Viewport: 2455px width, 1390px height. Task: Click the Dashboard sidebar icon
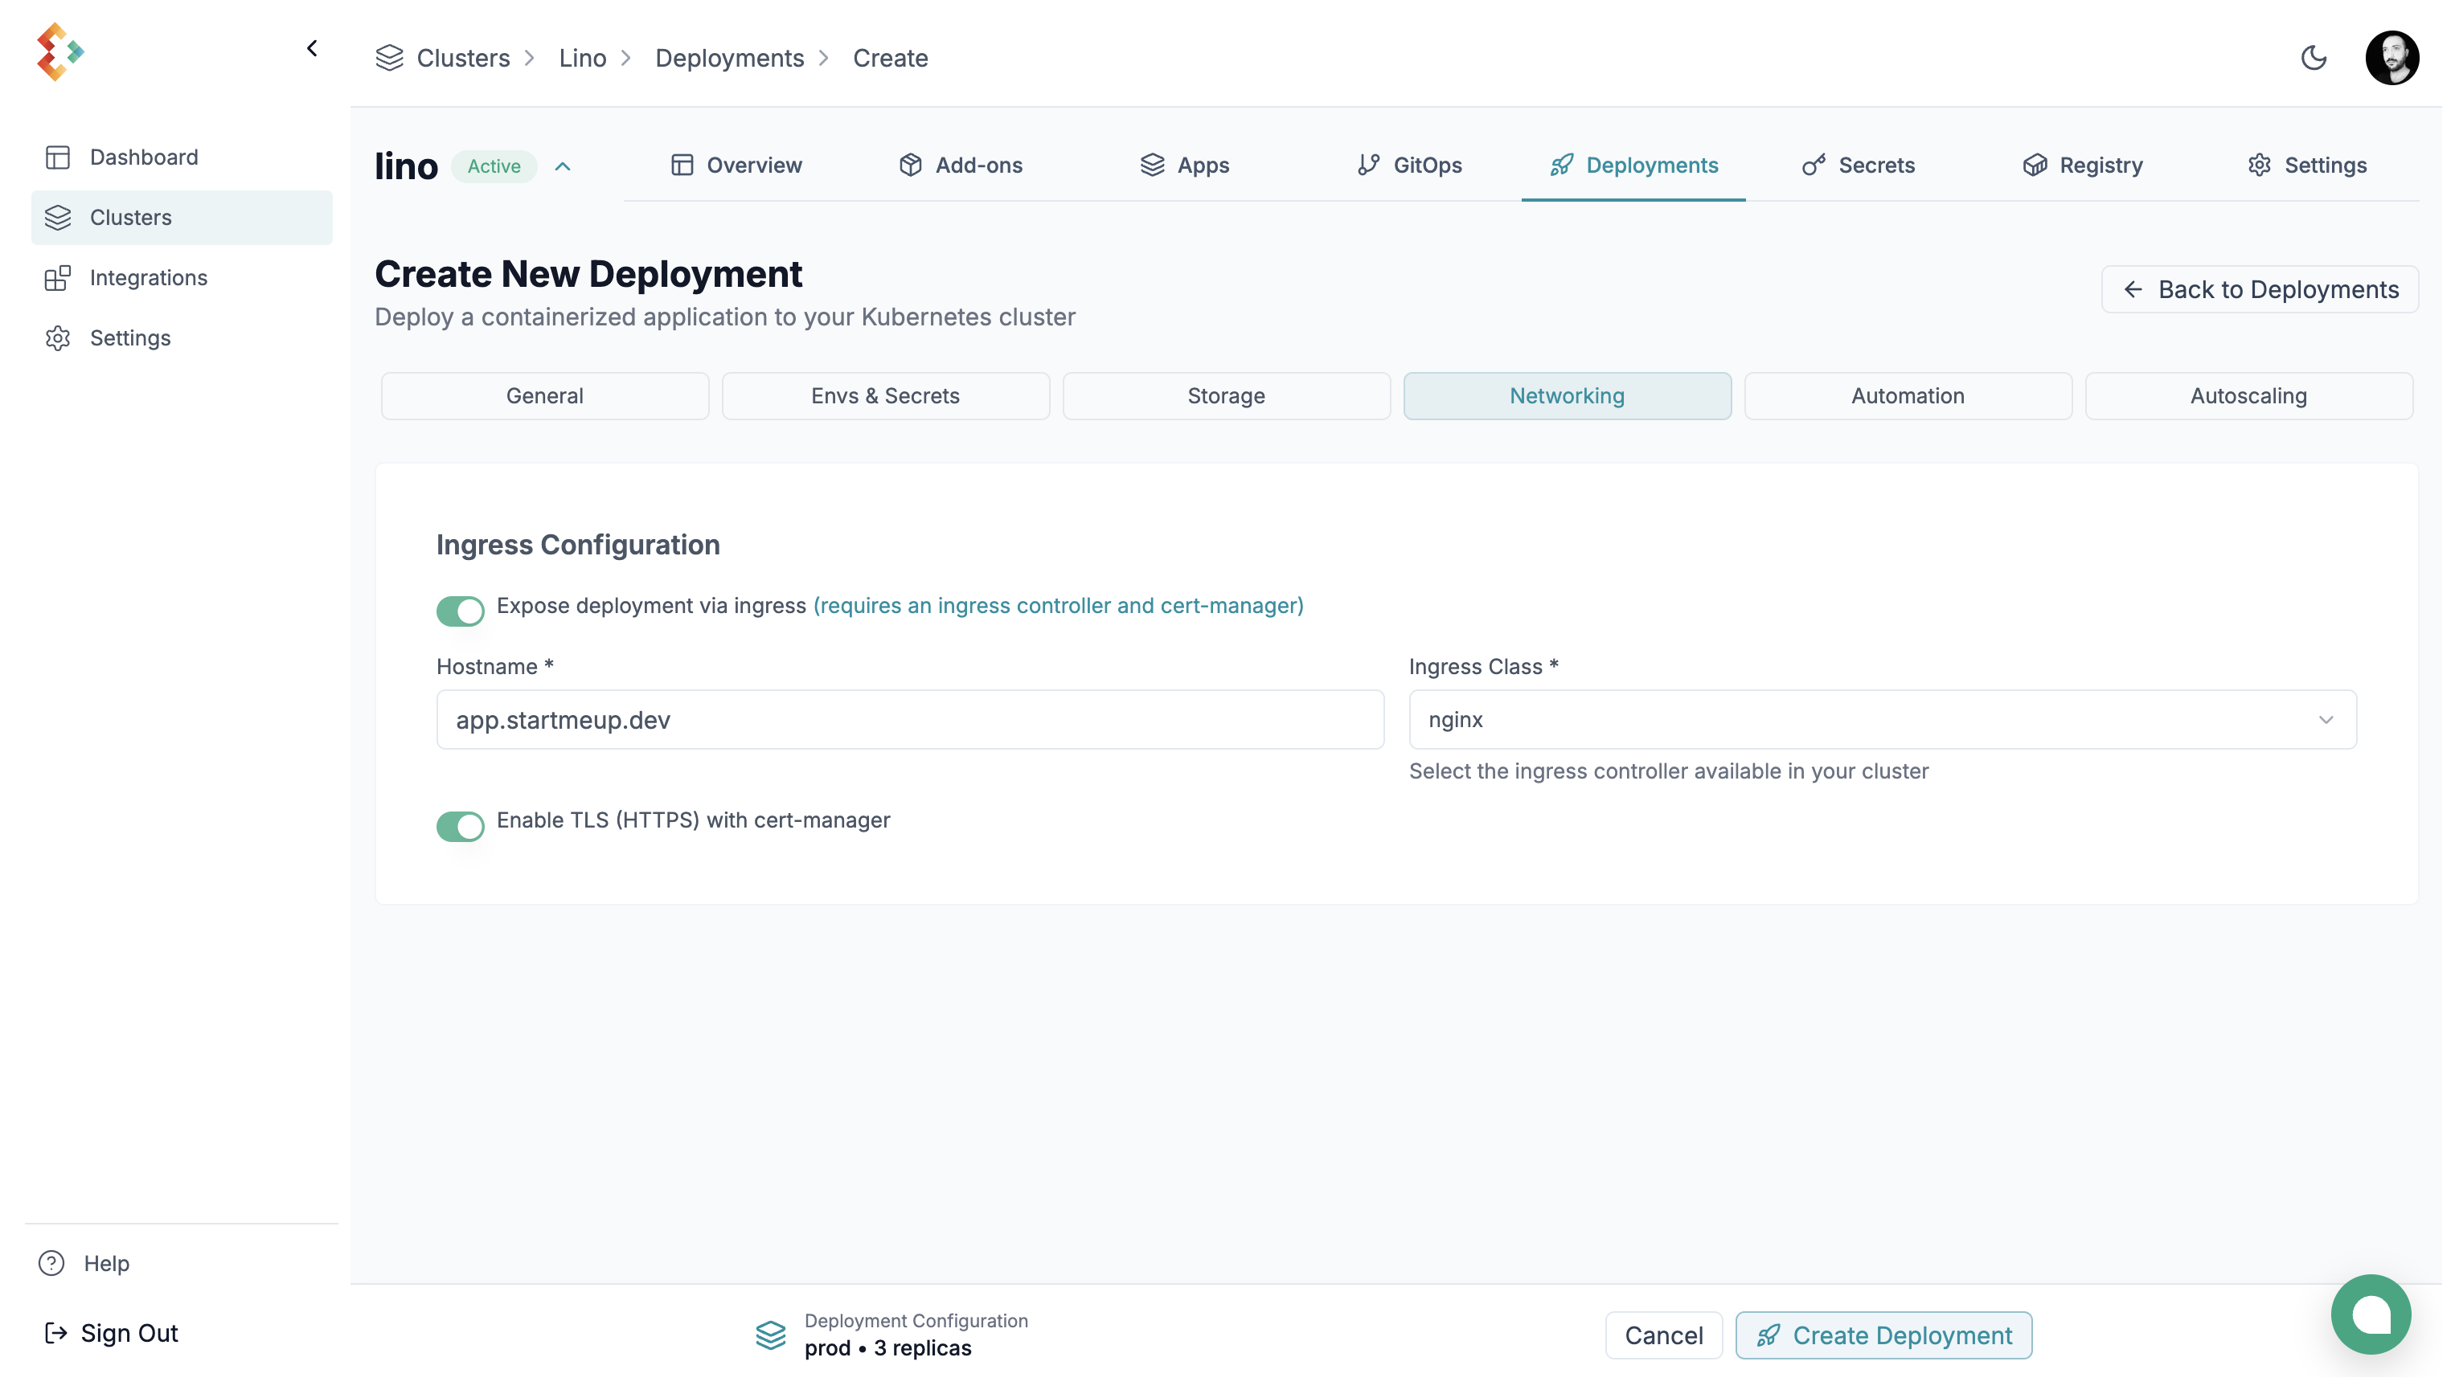[57, 157]
